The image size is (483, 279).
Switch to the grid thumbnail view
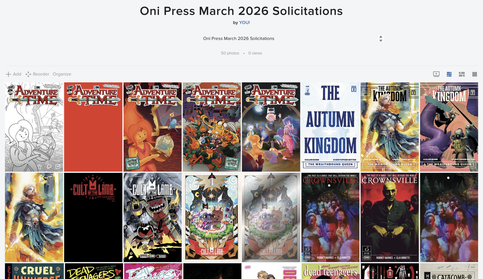click(x=449, y=74)
